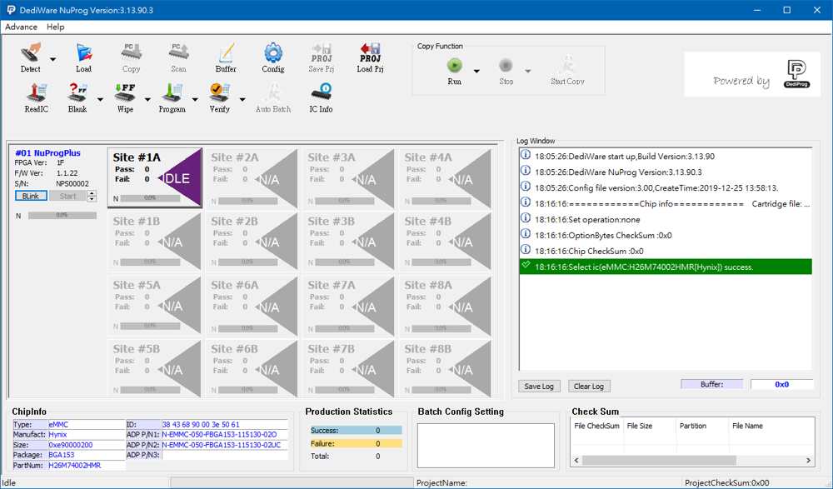The width and height of the screenshot is (833, 489).
Task: Click the DediProg logo
Action: point(797,74)
